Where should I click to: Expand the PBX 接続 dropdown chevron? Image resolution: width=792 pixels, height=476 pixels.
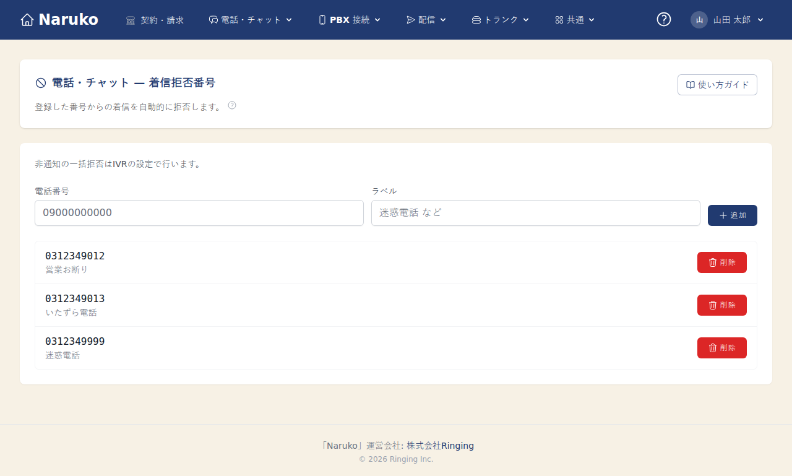pos(377,20)
